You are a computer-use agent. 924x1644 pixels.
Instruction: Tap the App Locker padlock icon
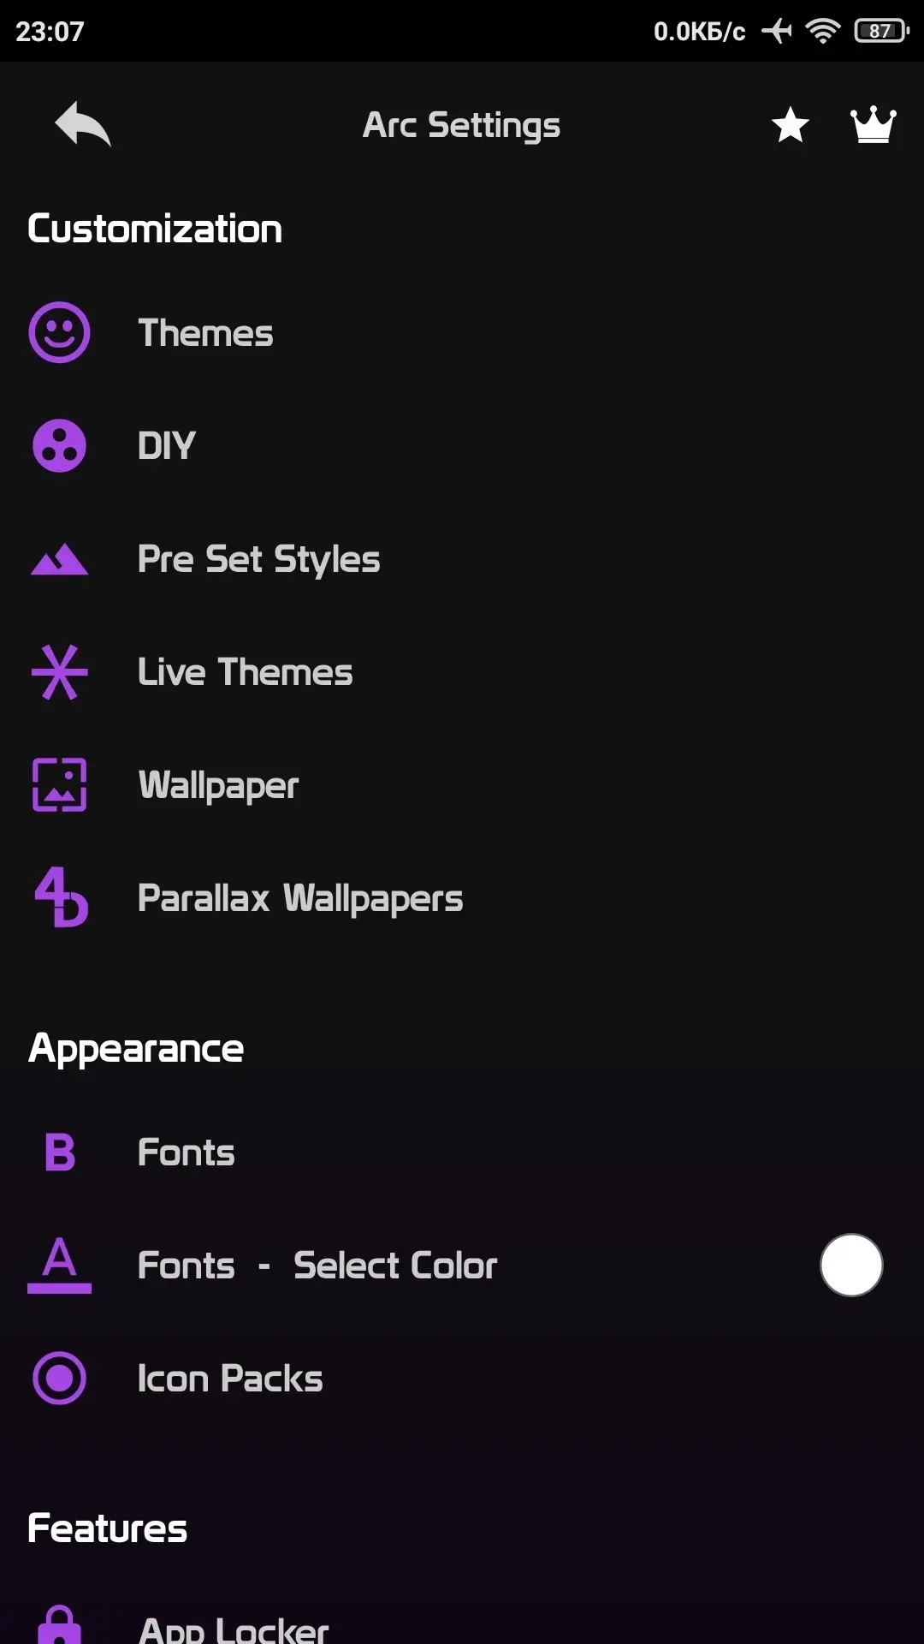tap(59, 1623)
